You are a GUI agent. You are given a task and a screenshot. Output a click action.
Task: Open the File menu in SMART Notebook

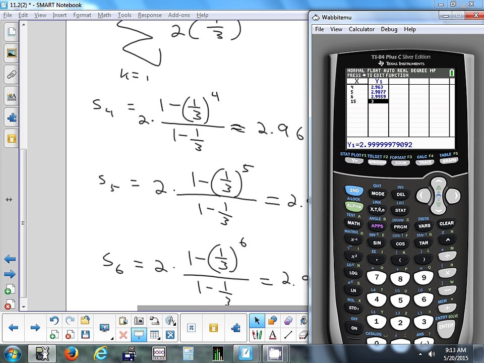pyautogui.click(x=8, y=15)
